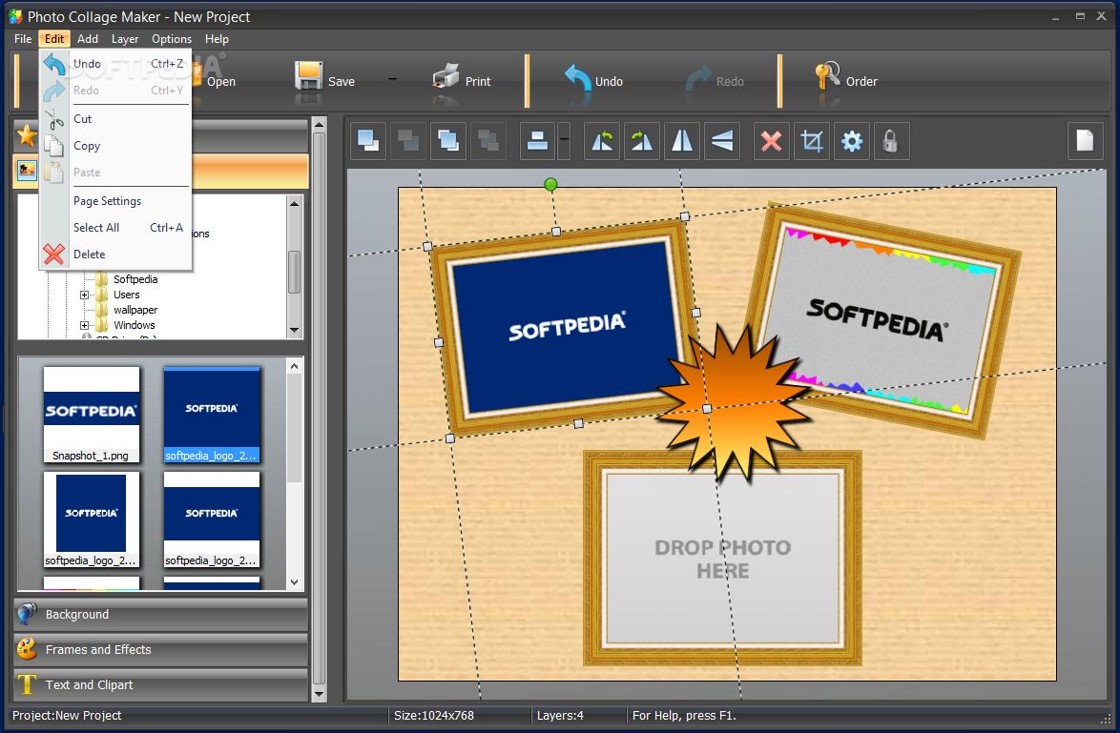
Task: Click the Drop Photo Here frame
Action: 722,559
